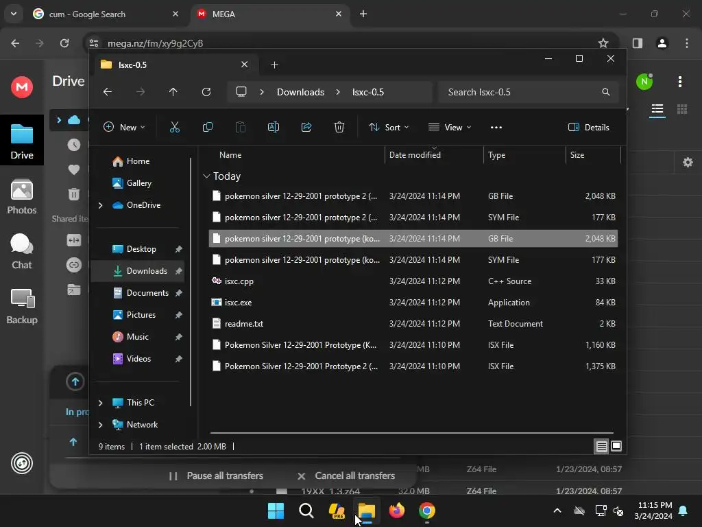Open taskbar Search
Viewport: 702px width, 527px height.
(306, 511)
